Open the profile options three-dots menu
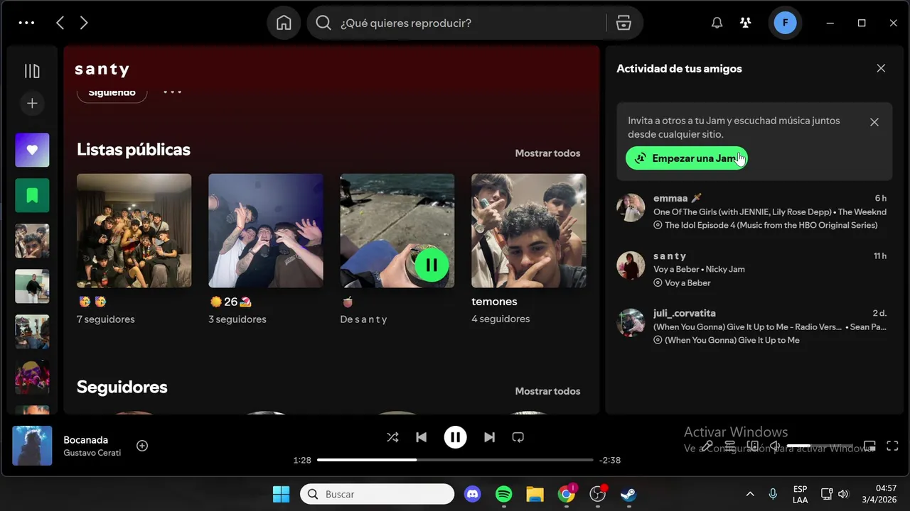This screenshot has height=511, width=910. pos(173,92)
